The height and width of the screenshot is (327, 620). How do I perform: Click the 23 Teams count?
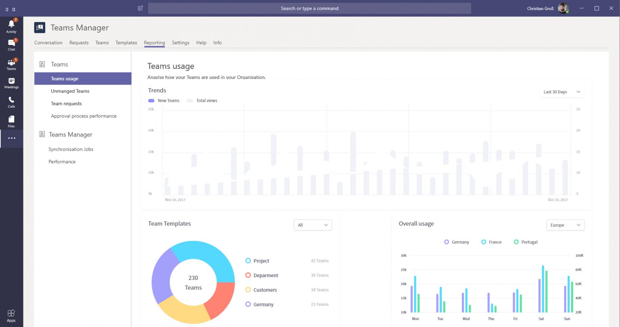coord(320,304)
